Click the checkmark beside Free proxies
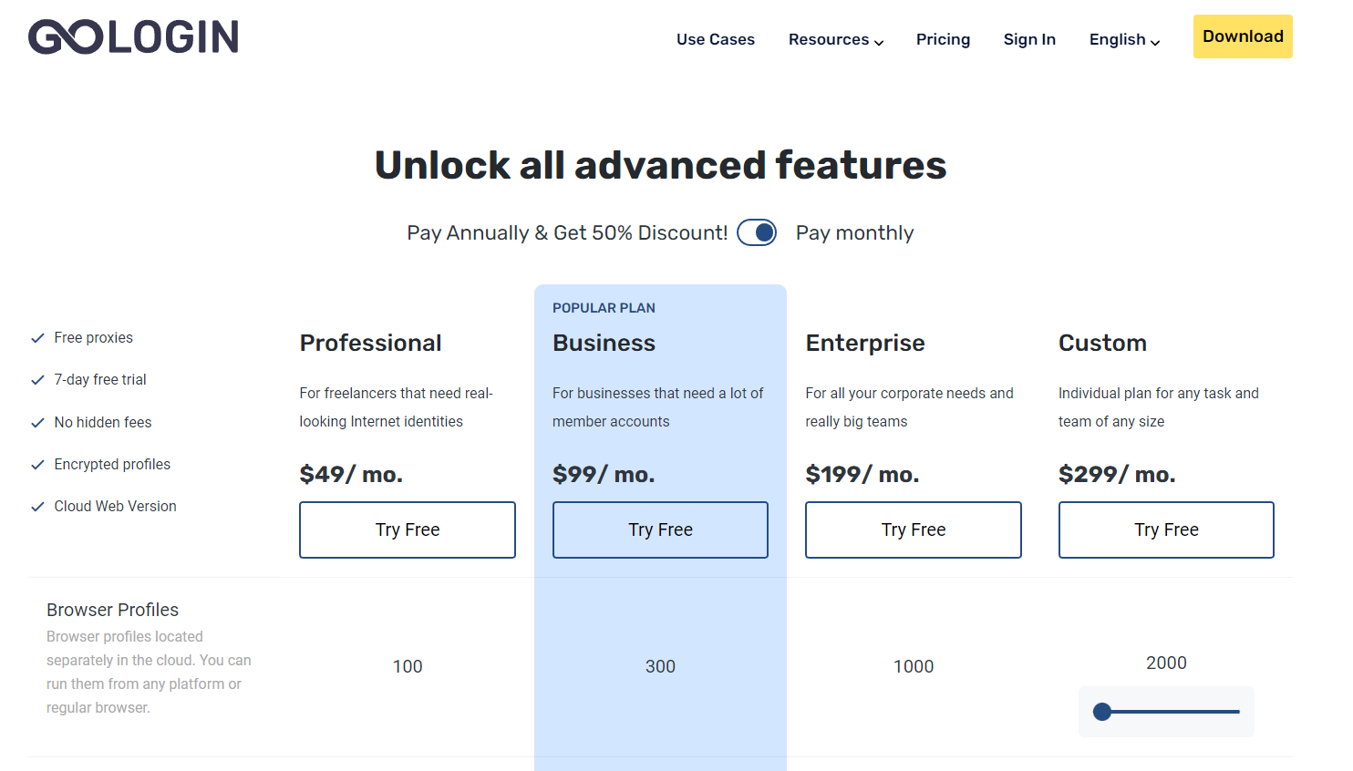The image size is (1353, 771). point(37,338)
